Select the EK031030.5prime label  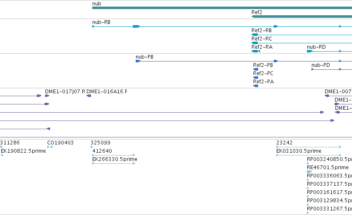[299, 151]
